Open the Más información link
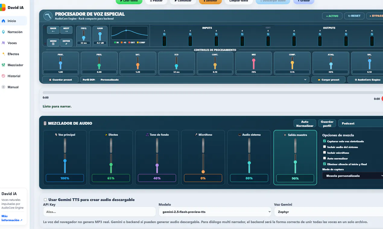383x229 pixels. click(x=12, y=218)
